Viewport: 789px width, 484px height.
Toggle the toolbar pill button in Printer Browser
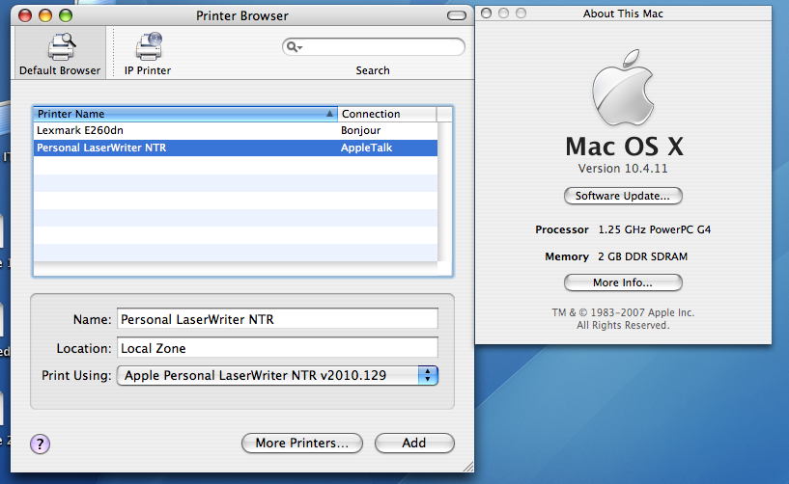tap(457, 15)
